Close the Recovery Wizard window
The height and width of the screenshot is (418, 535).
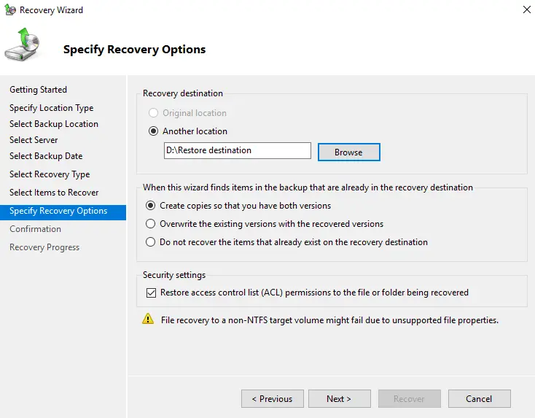(x=527, y=10)
